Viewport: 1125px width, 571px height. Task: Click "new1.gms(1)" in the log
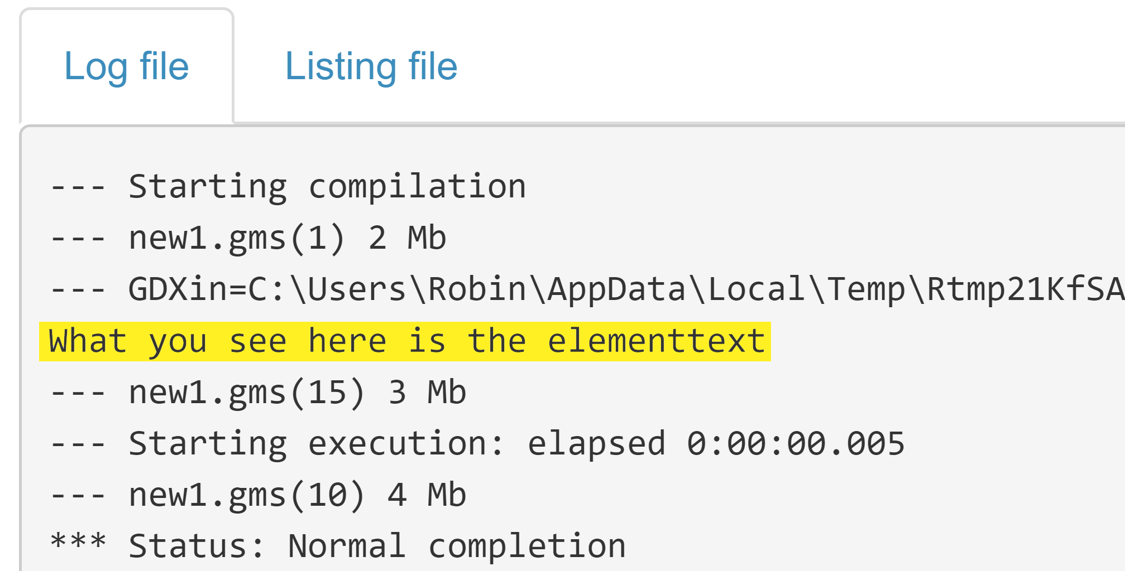(237, 238)
